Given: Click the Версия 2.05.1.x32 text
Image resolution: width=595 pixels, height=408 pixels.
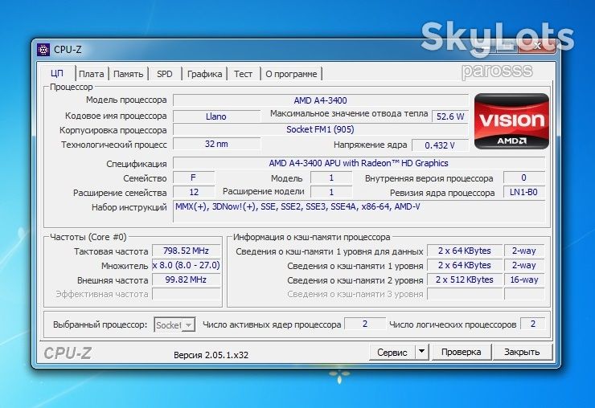Looking at the screenshot, I should click(x=211, y=355).
